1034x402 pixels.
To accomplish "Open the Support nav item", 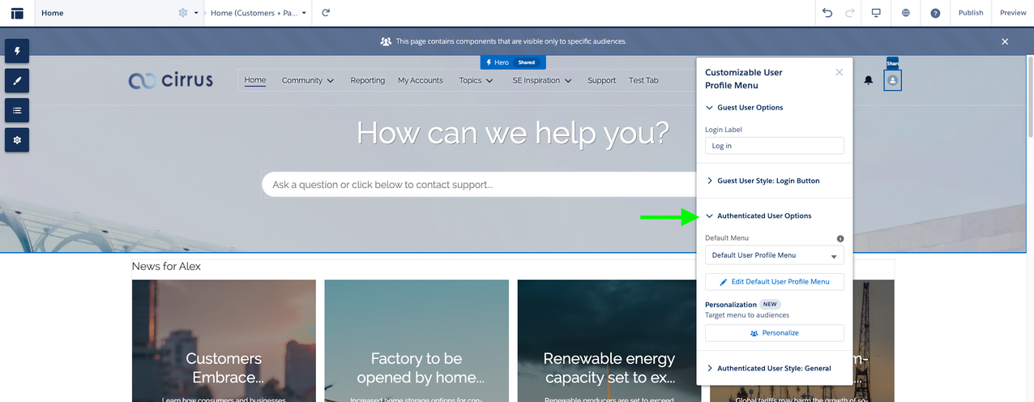I will tap(602, 80).
